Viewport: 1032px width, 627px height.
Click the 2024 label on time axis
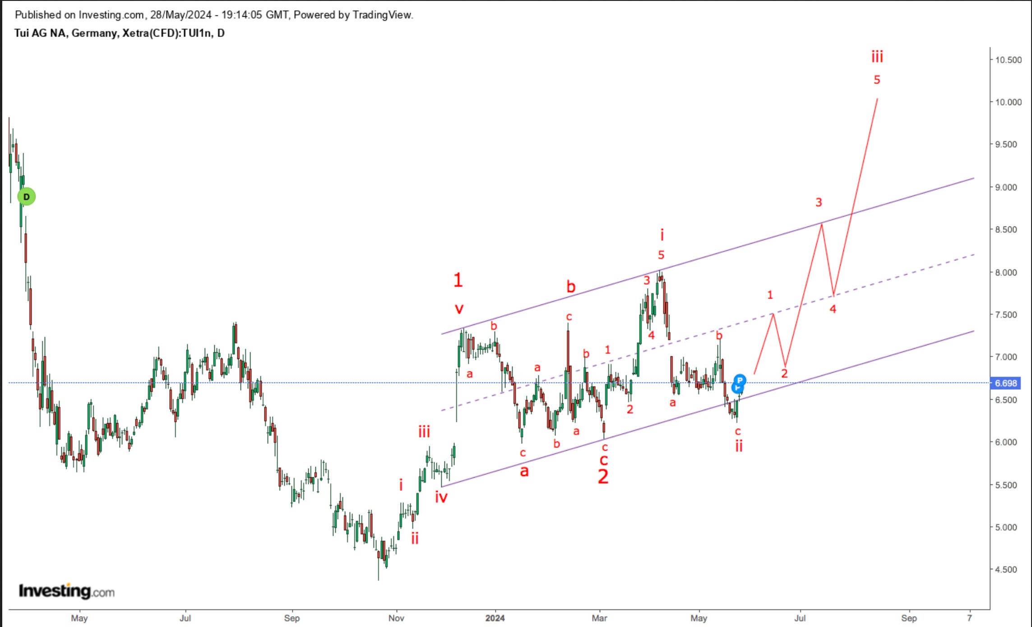[x=495, y=618]
